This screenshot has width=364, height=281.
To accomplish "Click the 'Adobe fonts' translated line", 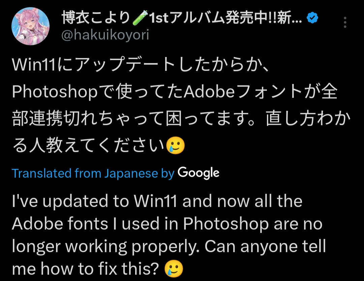I will (167, 224).
